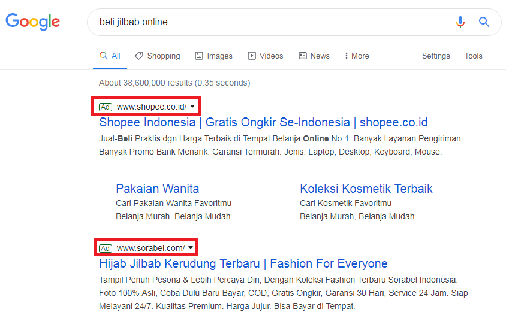Open Shopee Indonesia Gratis Ongkir ad link

point(263,123)
